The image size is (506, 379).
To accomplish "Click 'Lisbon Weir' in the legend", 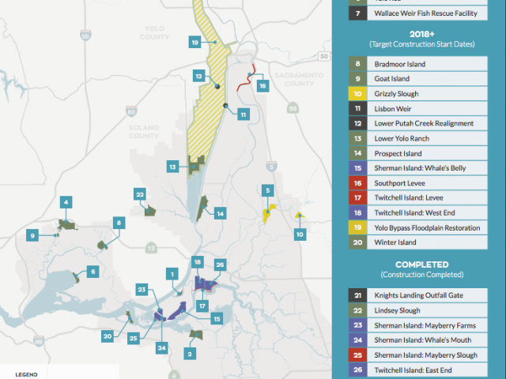I will click(x=418, y=109).
